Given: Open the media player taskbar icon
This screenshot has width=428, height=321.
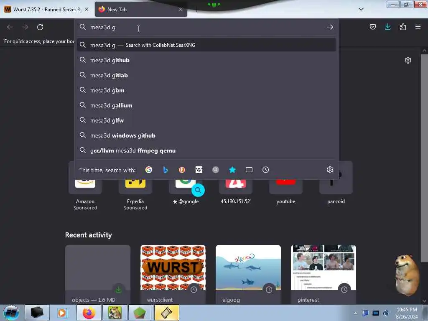Looking at the screenshot, I should [62, 313].
